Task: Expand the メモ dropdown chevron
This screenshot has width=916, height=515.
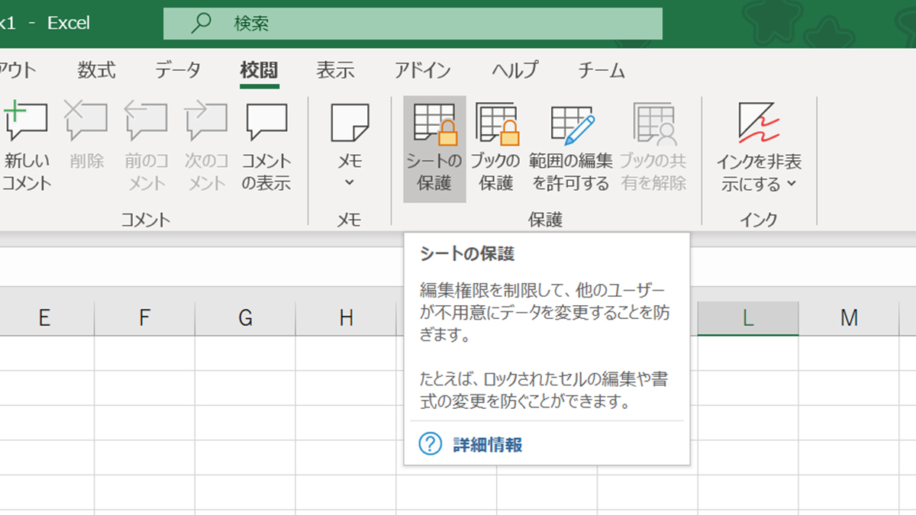Action: 350,182
